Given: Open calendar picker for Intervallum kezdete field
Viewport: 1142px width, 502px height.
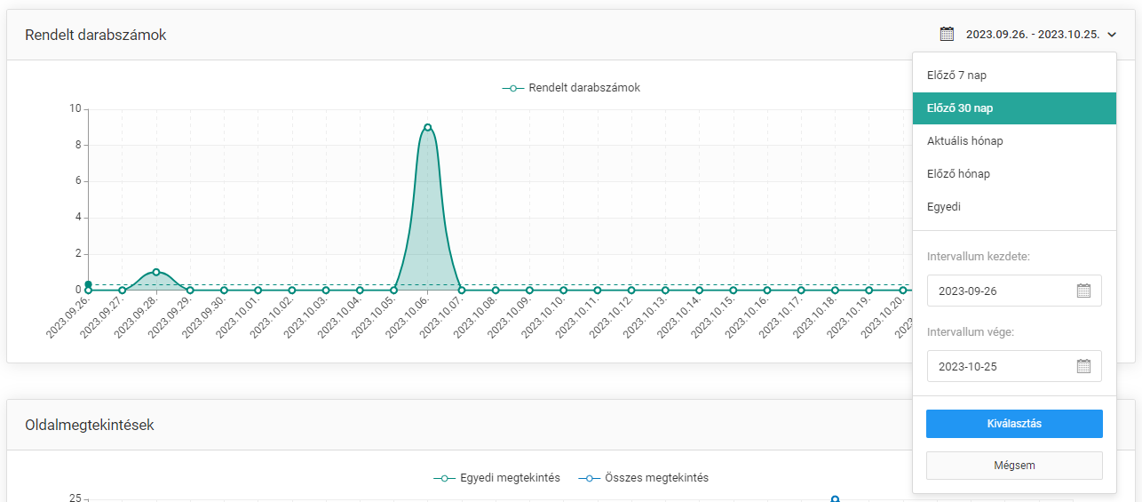Looking at the screenshot, I should pyautogui.click(x=1083, y=291).
